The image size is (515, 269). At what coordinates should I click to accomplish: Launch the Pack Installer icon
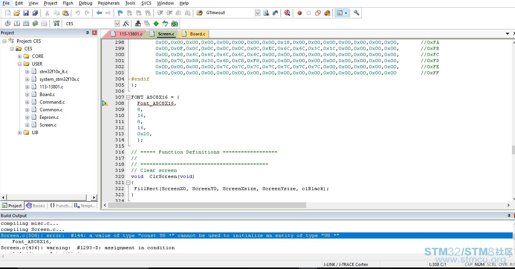tap(174, 24)
